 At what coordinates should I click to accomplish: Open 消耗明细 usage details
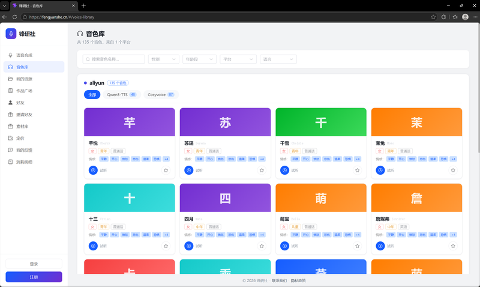34,162
